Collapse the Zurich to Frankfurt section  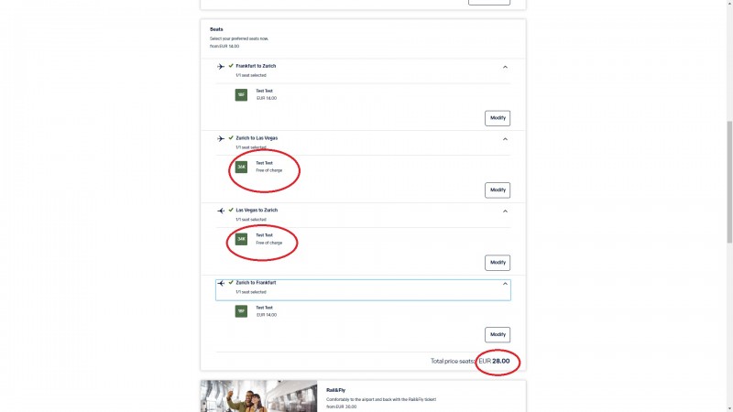505,283
